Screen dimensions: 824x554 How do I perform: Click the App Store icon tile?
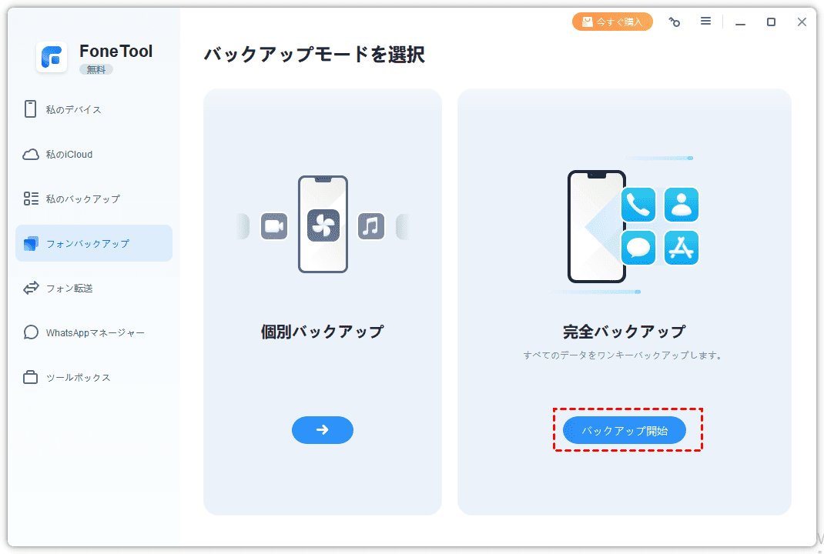[x=682, y=247]
